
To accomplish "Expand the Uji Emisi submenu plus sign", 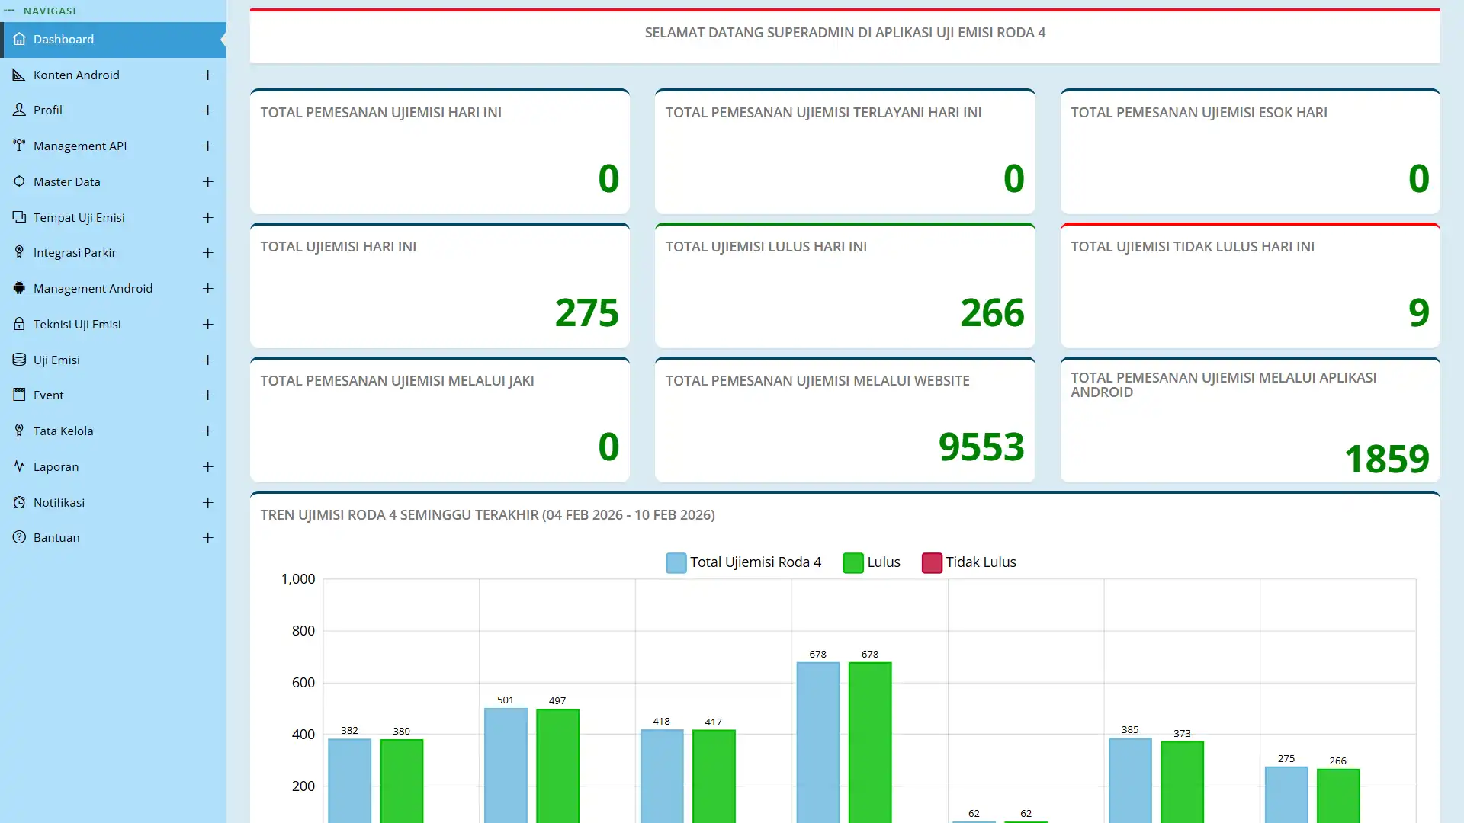I will pos(207,360).
